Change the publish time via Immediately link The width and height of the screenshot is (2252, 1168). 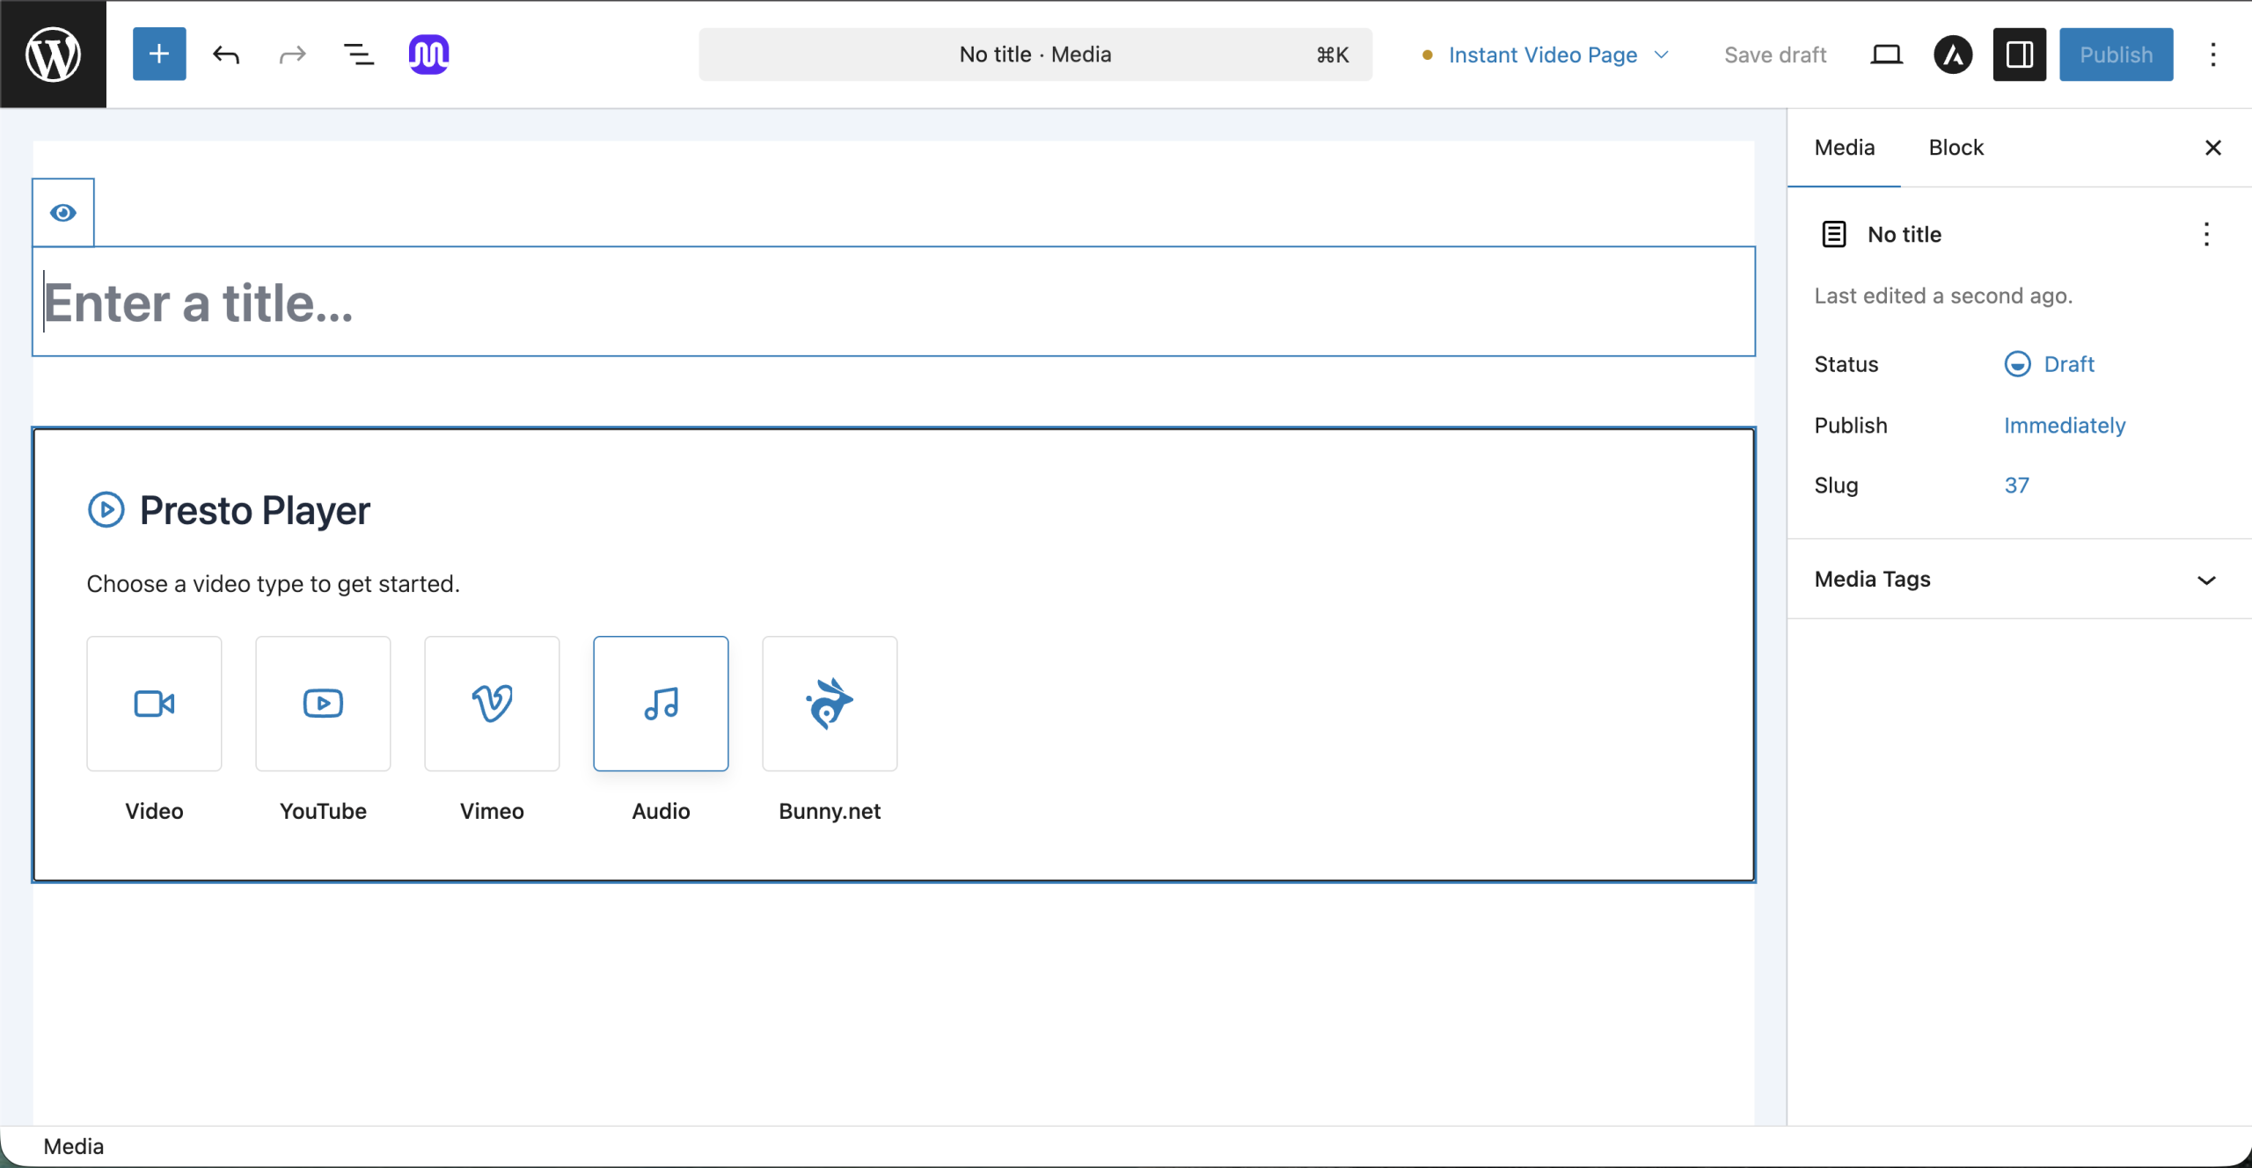click(2064, 425)
